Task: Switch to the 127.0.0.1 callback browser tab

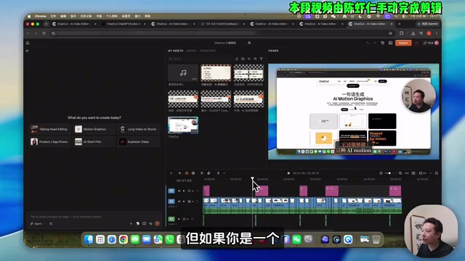Action: click(222, 24)
